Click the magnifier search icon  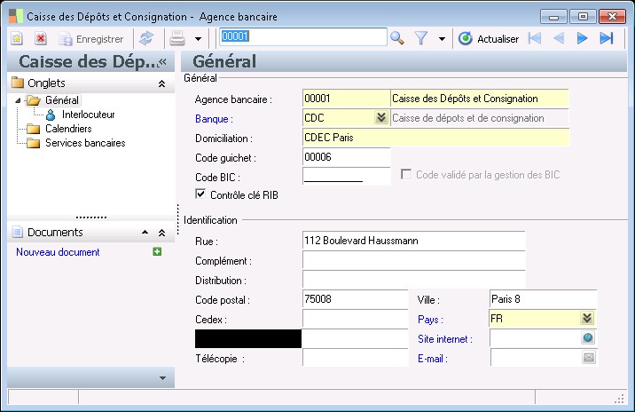[397, 38]
